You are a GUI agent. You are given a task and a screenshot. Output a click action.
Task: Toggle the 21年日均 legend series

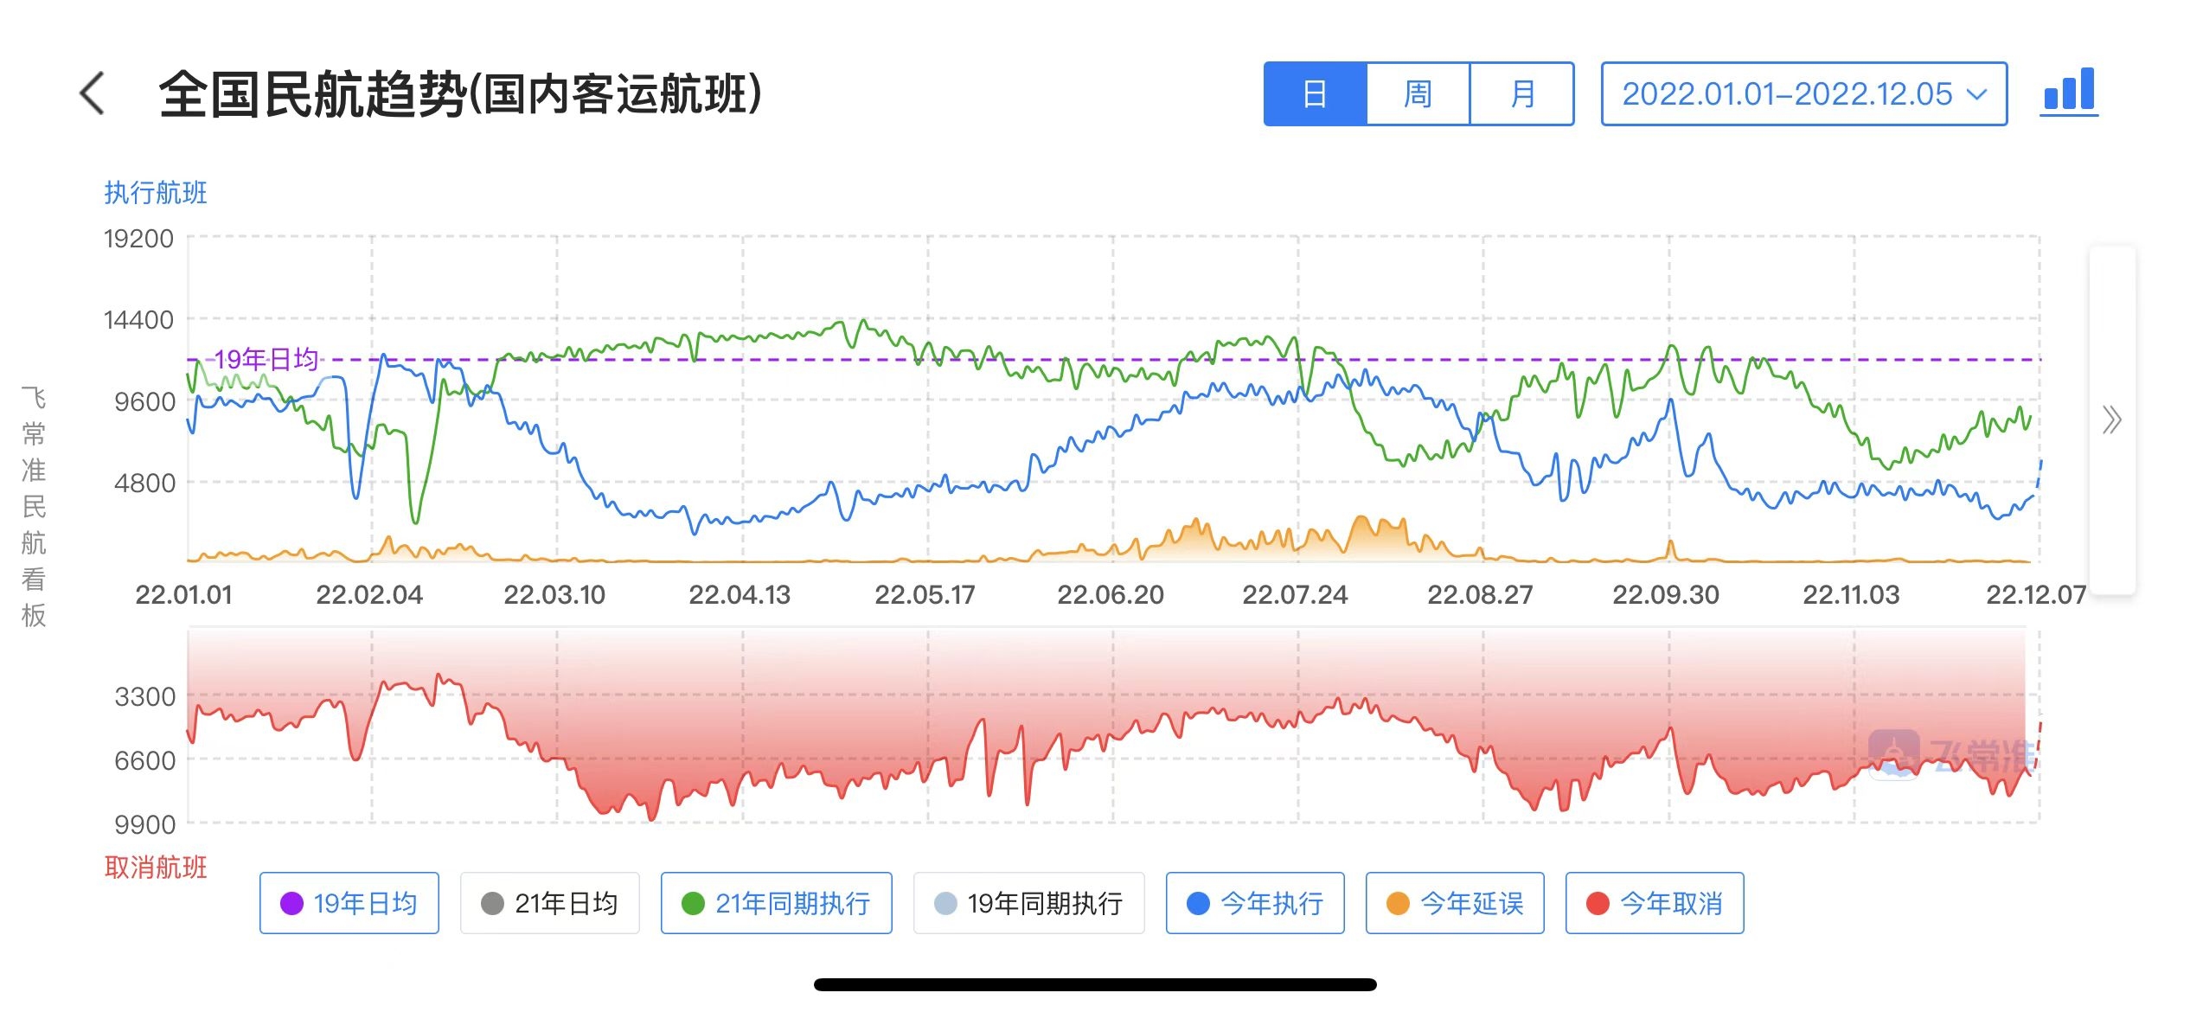coord(550,903)
